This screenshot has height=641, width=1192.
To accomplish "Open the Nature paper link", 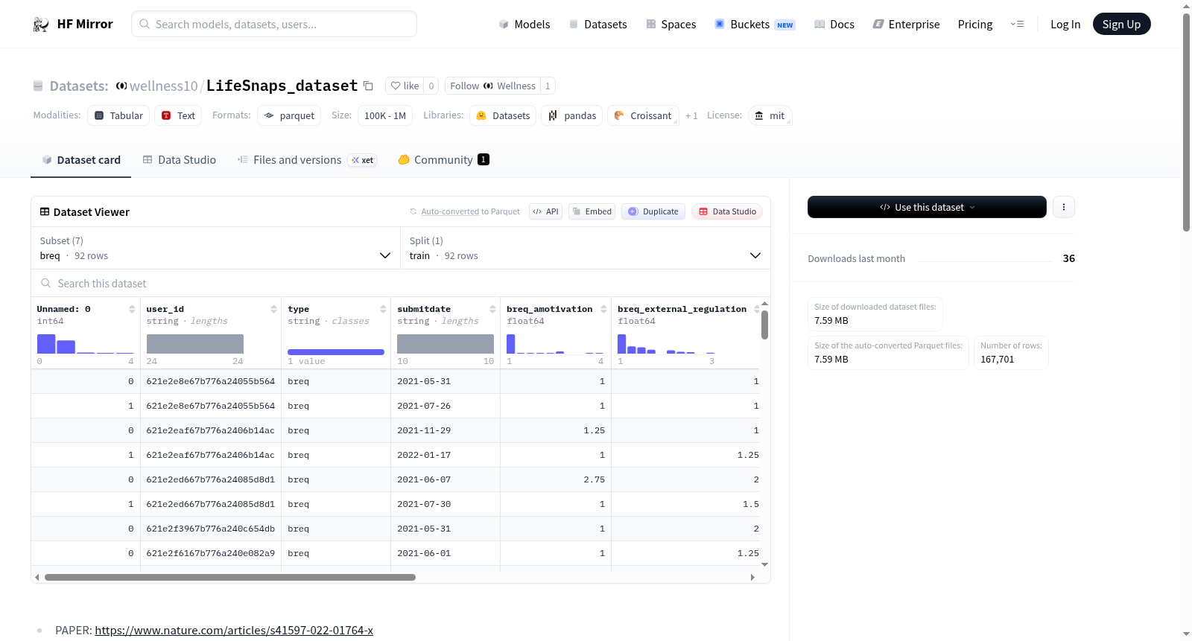I will coord(234,631).
